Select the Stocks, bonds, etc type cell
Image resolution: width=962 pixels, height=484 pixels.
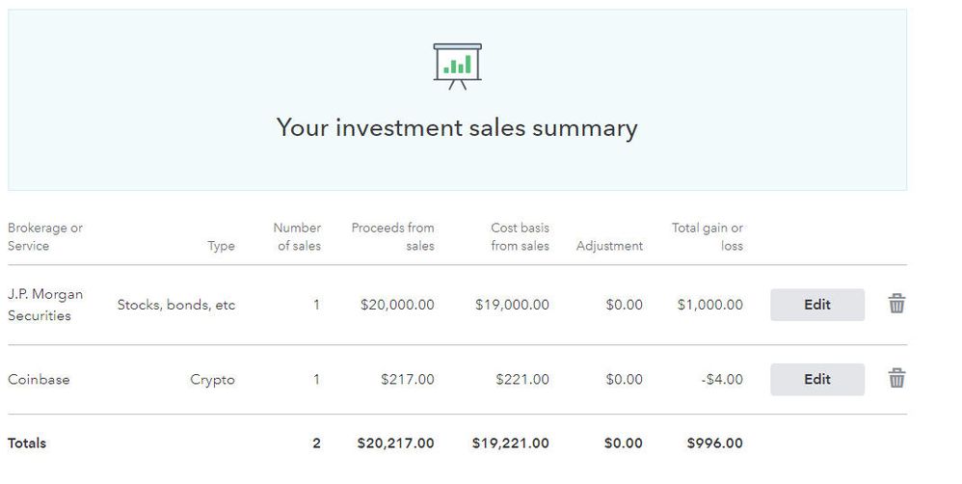(176, 305)
